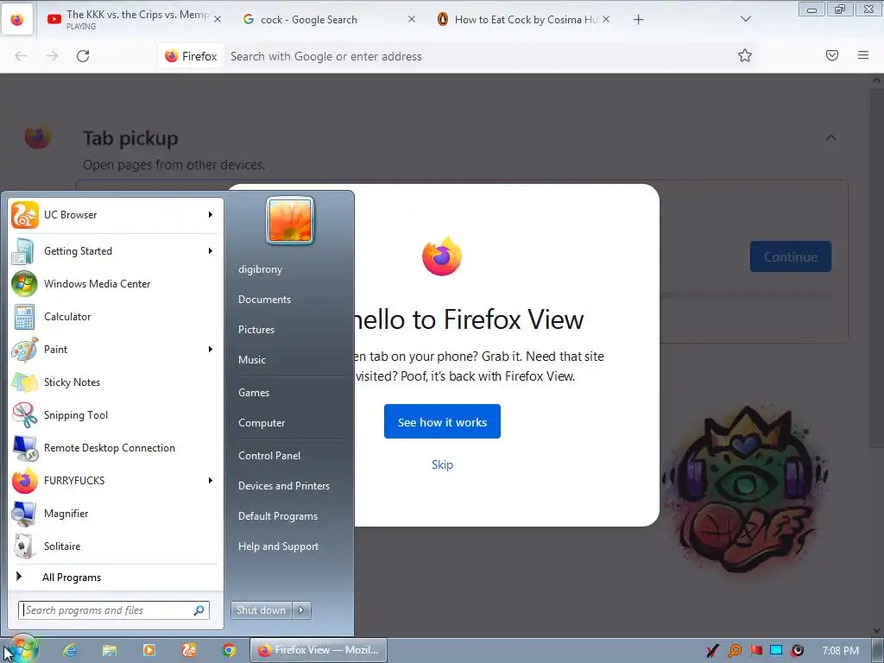Skip the Firefox View intro
This screenshot has height=663, width=884.
tap(442, 465)
